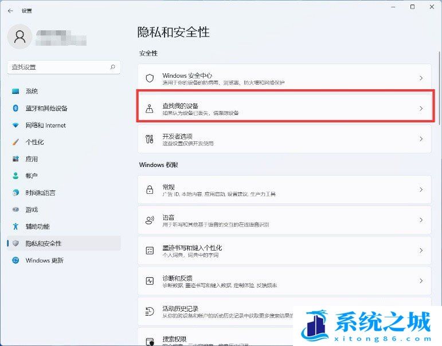Click the 开发者选项 tools icon
The width and height of the screenshot is (442, 346).
tap(150, 139)
